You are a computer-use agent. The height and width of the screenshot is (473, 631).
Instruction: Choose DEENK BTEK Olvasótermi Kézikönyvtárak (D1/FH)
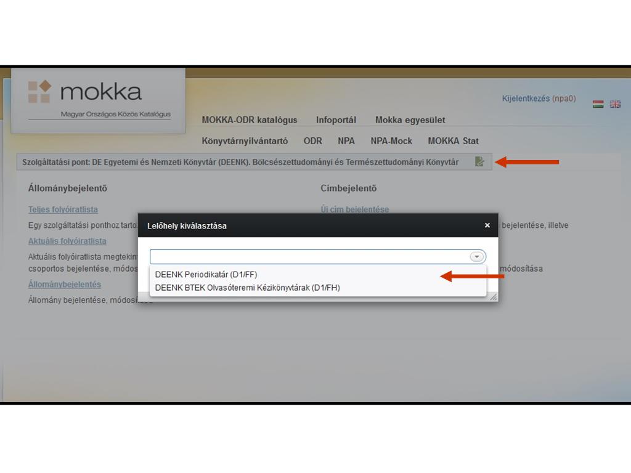point(247,288)
